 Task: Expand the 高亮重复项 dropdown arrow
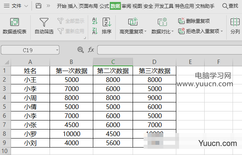pyautogui.click(x=145, y=31)
